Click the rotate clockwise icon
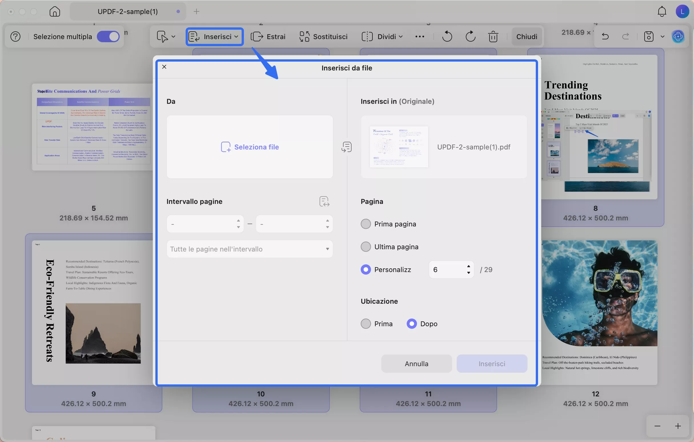Image resolution: width=694 pixels, height=442 pixels. tap(470, 37)
